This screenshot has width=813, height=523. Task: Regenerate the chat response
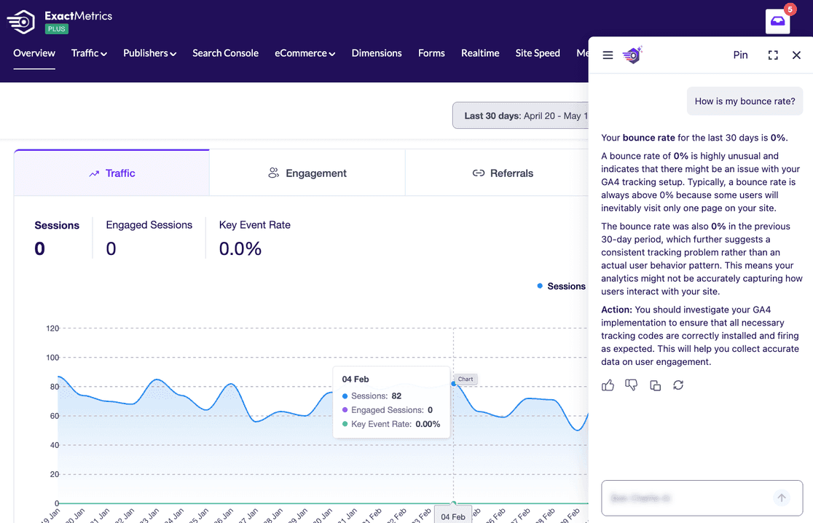tap(678, 385)
